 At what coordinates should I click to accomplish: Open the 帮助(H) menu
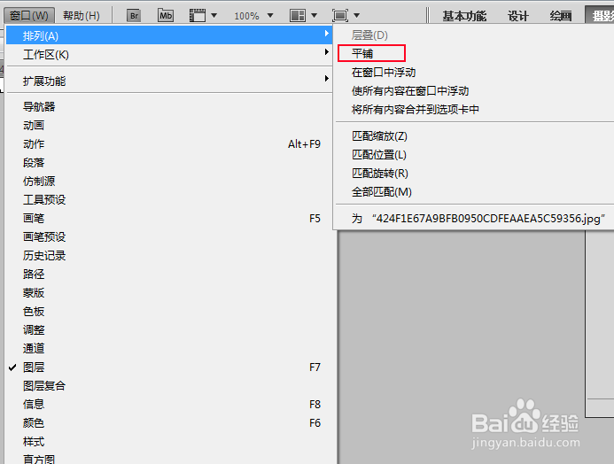[82, 16]
